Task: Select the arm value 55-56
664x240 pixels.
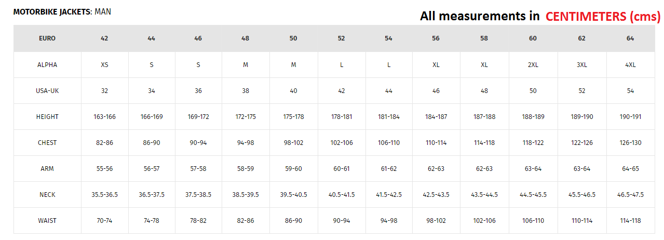Action: pyautogui.click(x=104, y=169)
